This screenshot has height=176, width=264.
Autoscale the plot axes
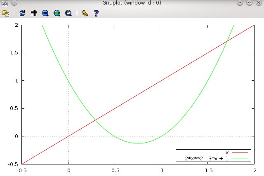[68, 13]
